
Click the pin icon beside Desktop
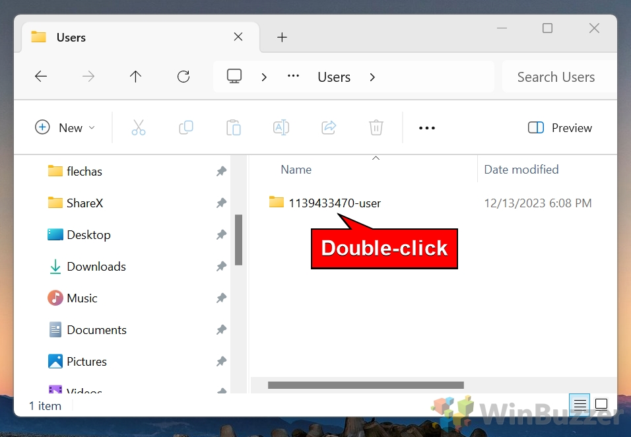(221, 235)
